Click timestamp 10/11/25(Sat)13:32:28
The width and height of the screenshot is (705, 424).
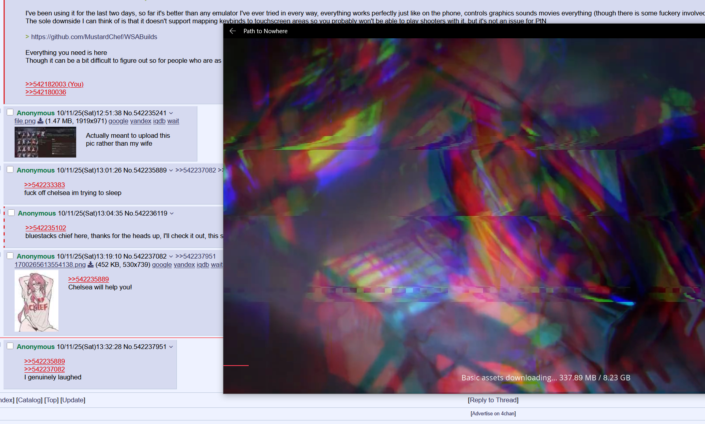tap(89, 347)
